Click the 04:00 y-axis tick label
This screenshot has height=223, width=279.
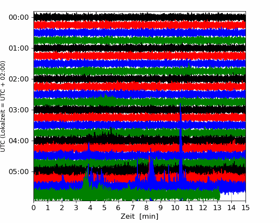[19, 141]
